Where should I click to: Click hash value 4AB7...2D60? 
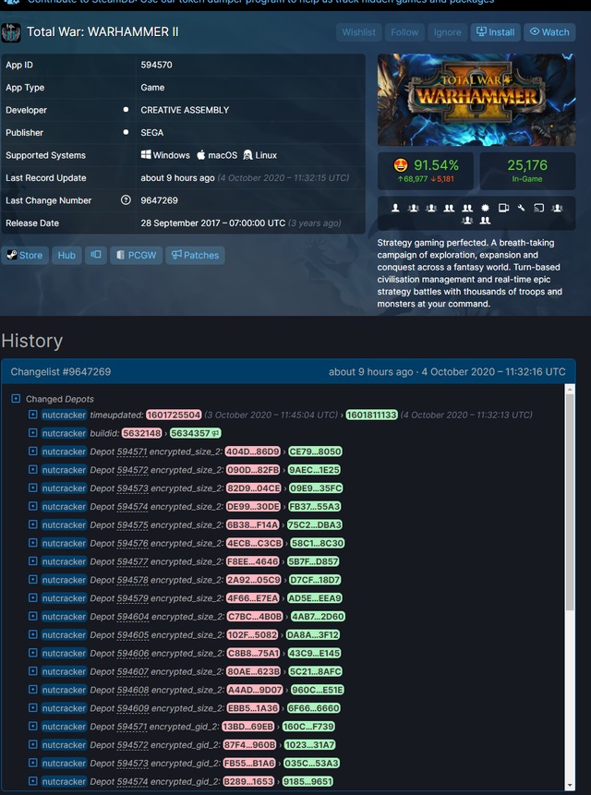(x=318, y=617)
